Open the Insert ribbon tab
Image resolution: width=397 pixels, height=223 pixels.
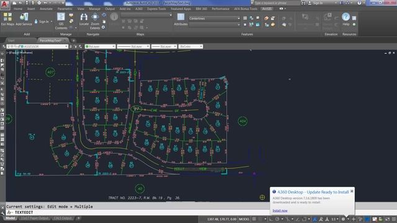click(x=31, y=9)
